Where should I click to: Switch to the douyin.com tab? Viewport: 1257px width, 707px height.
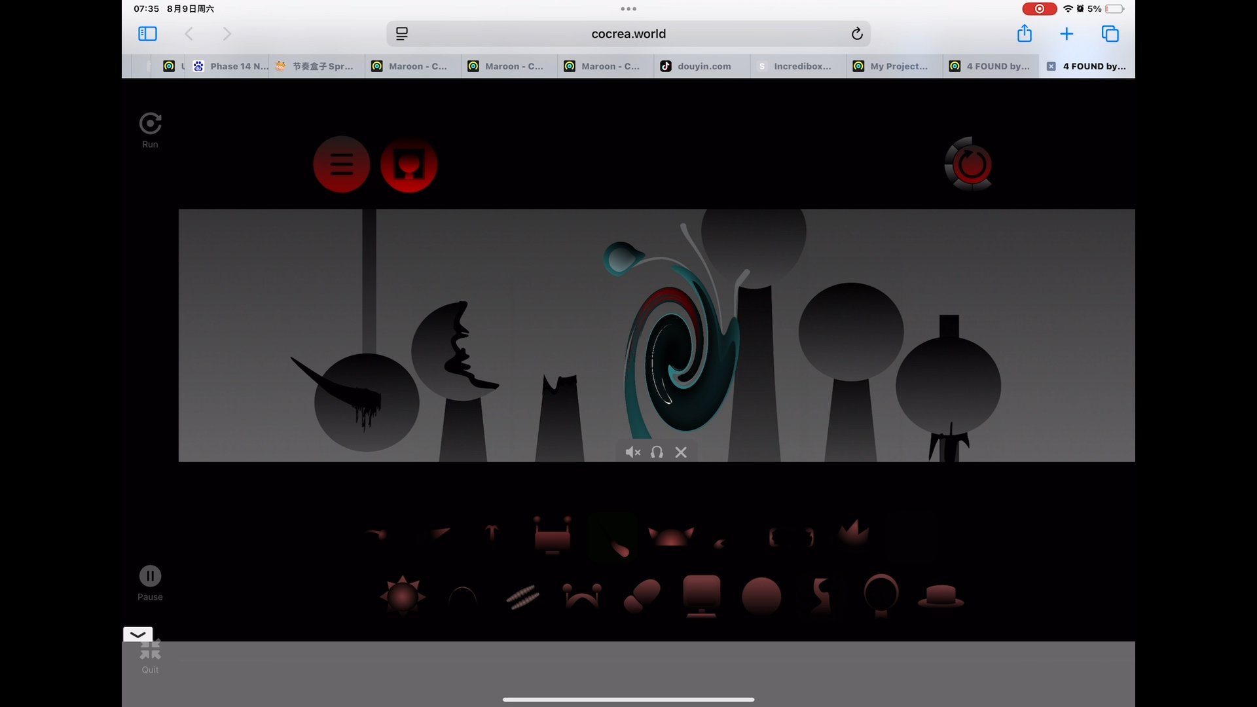[702, 66]
